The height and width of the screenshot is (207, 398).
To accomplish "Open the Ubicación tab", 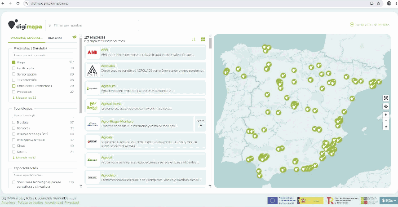I will tap(55, 38).
